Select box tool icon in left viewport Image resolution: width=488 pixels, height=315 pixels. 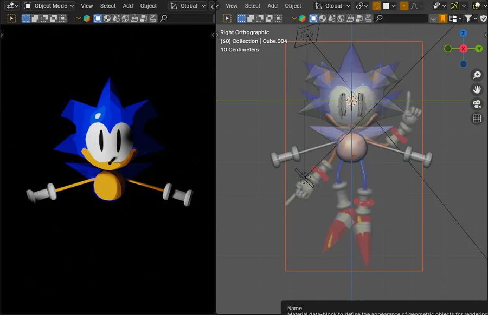pyautogui.click(x=11, y=18)
